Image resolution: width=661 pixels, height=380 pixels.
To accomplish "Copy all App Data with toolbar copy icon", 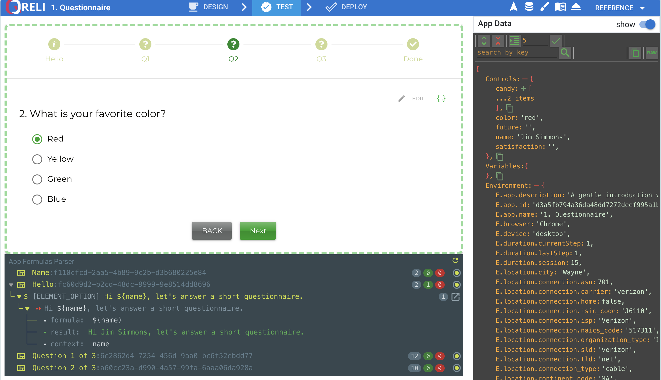I will coord(635,53).
